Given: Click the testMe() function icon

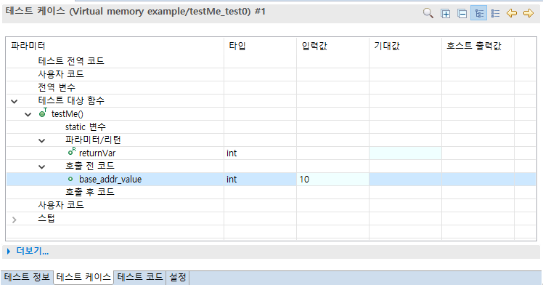Looking at the screenshot, I should coord(43,113).
